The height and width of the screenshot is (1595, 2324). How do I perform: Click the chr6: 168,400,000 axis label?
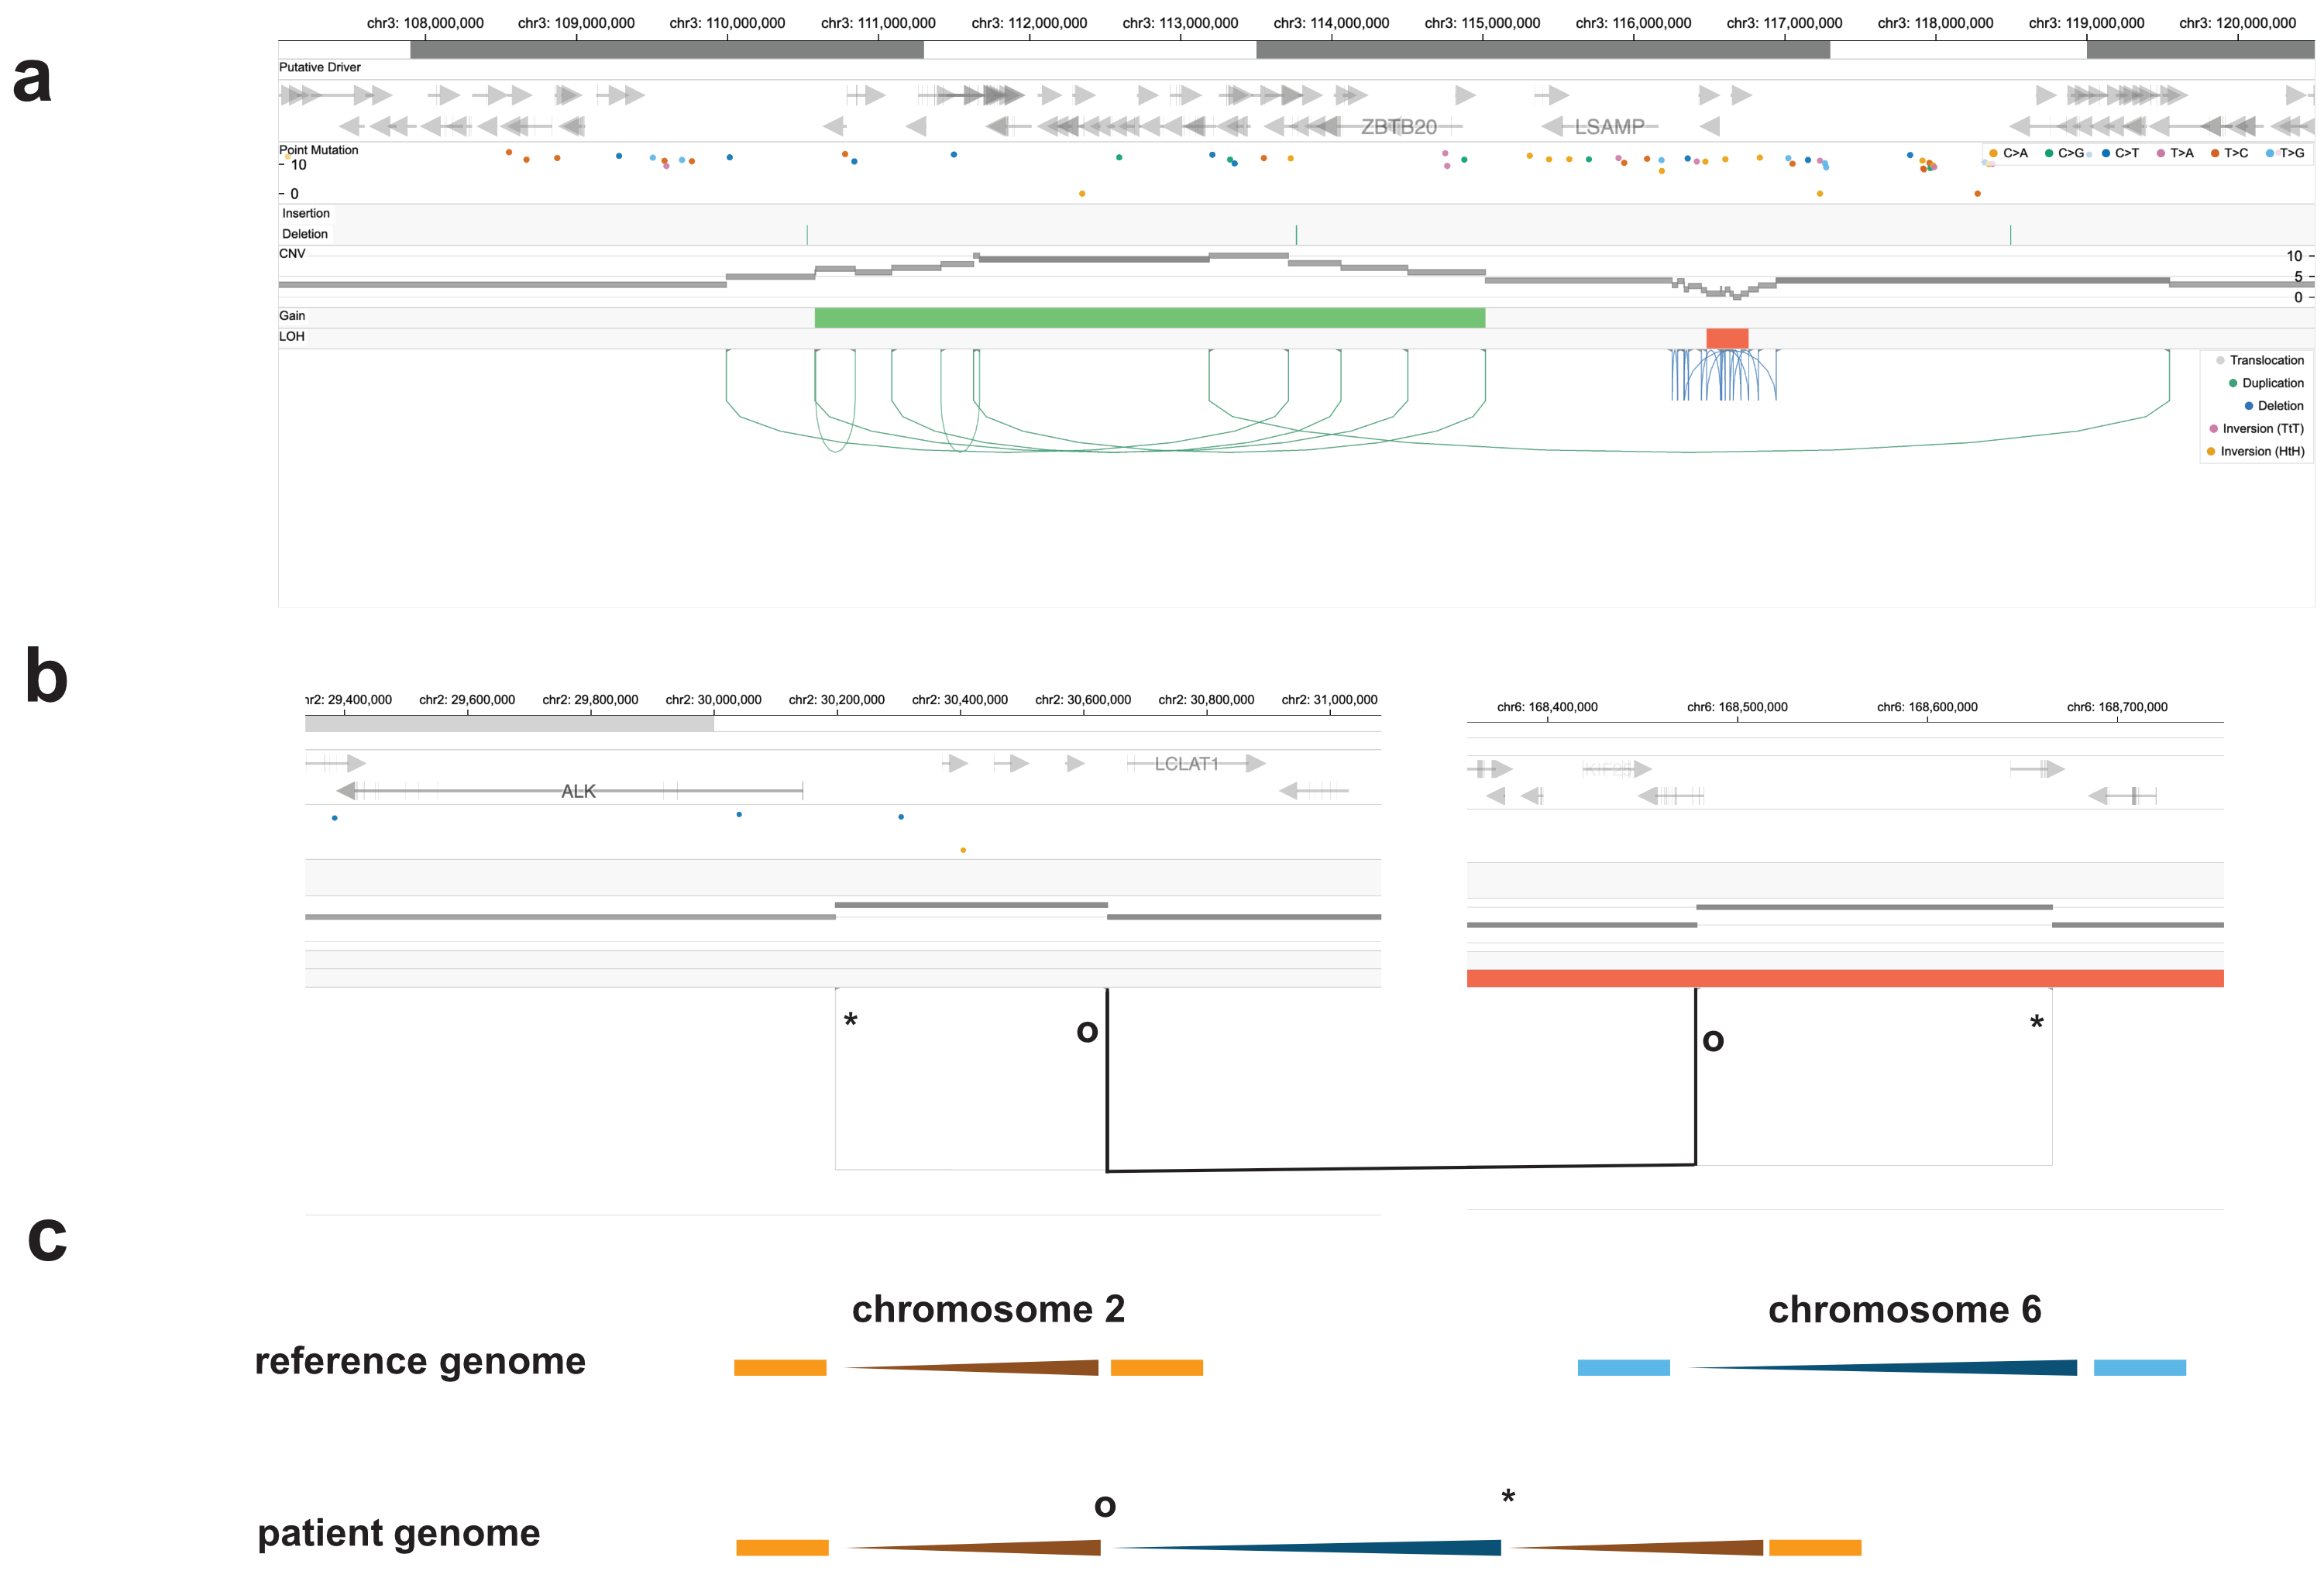click(x=1547, y=707)
